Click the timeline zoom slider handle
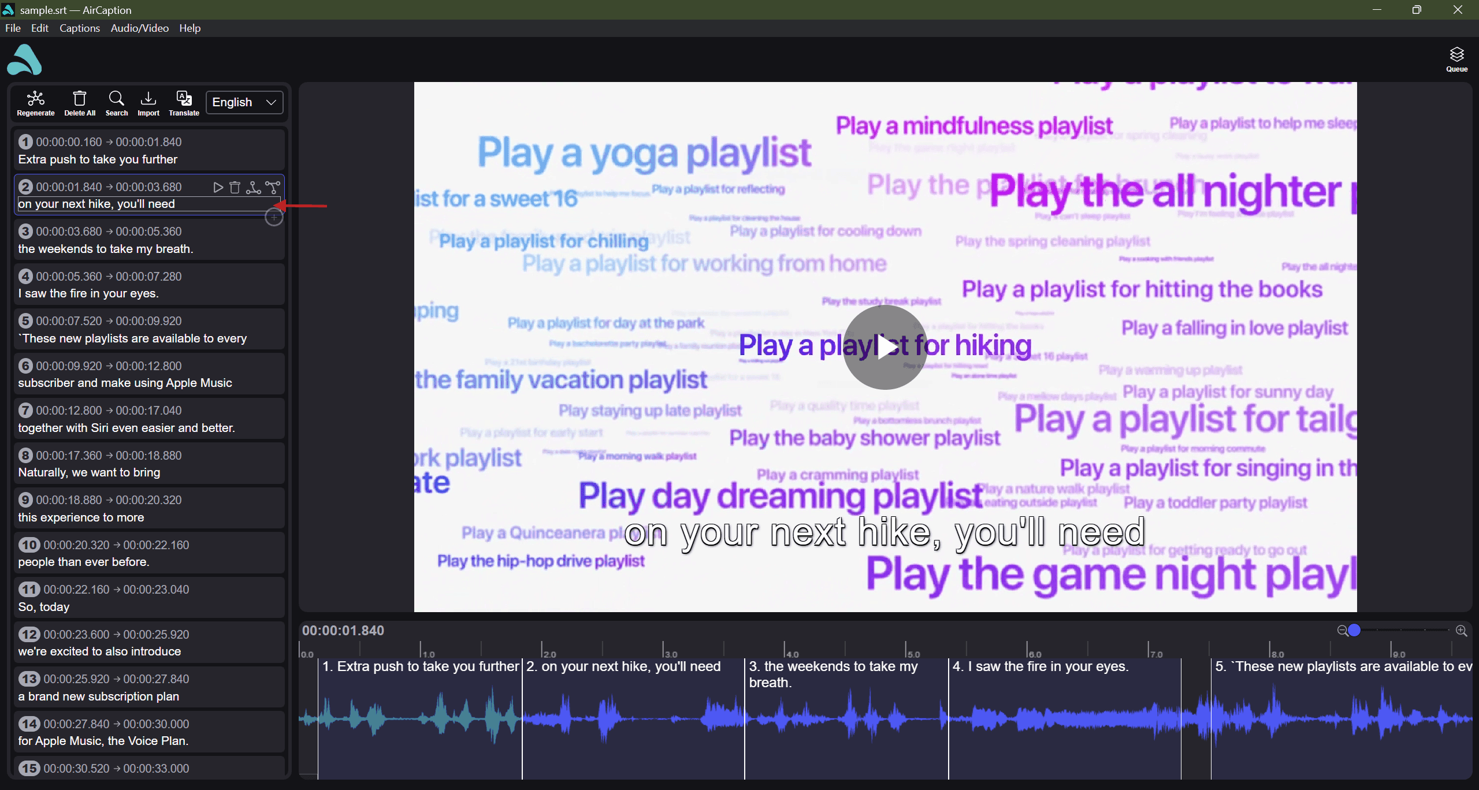Screen dimensions: 1479x790 (1354, 630)
